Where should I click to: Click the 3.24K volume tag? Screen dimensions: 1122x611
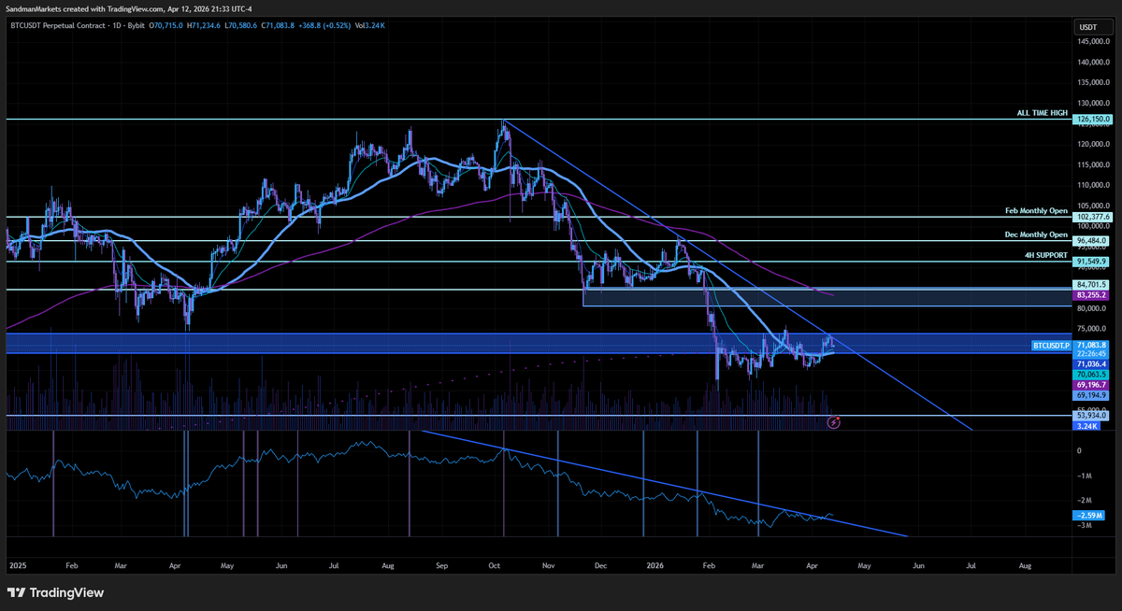click(1087, 426)
